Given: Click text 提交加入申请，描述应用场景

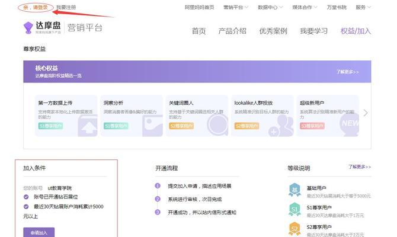Looking at the screenshot, I should point(200,186).
